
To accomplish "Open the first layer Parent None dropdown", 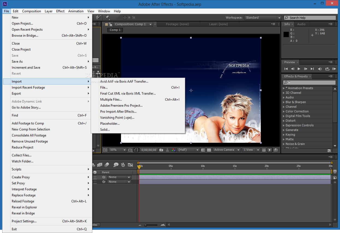I will 119,177.
